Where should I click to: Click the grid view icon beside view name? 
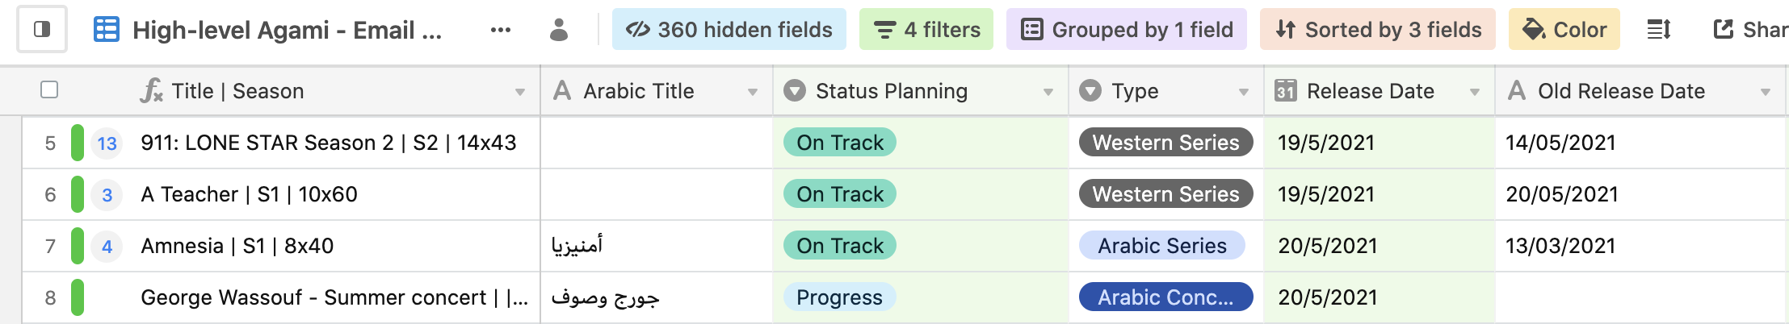pyautogui.click(x=107, y=30)
